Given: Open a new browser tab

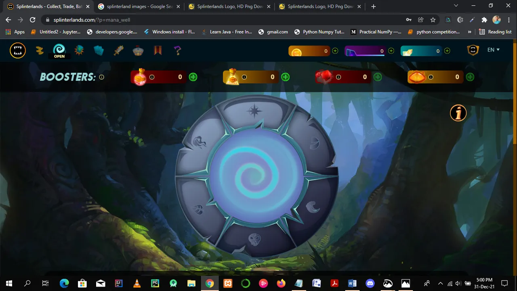Looking at the screenshot, I should click(373, 6).
